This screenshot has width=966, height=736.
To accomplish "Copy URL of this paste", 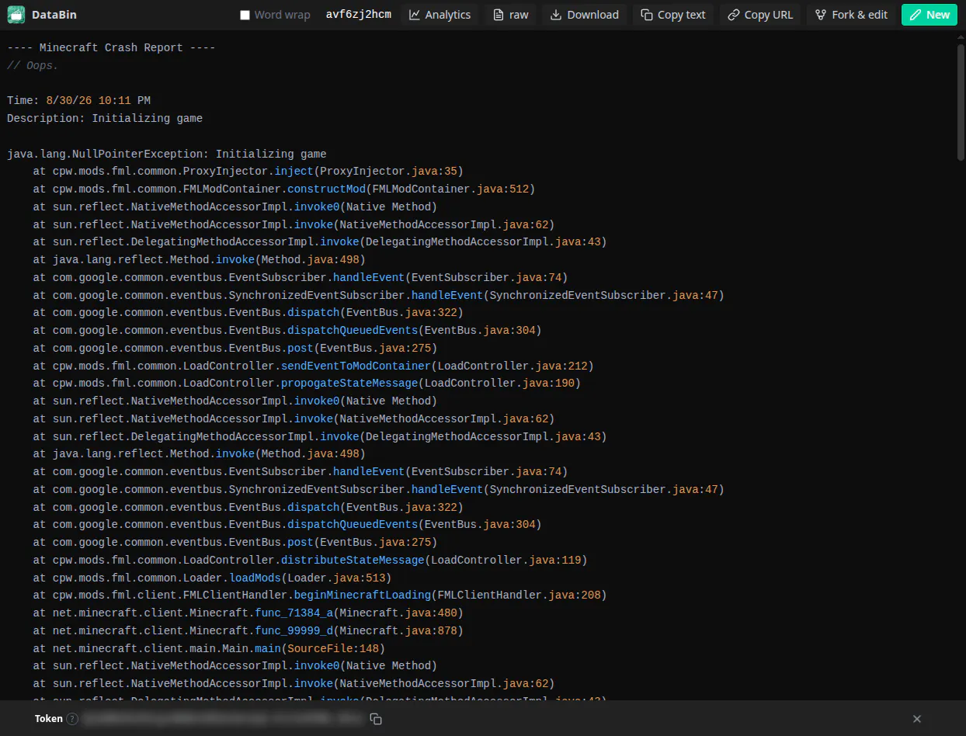I will point(759,15).
